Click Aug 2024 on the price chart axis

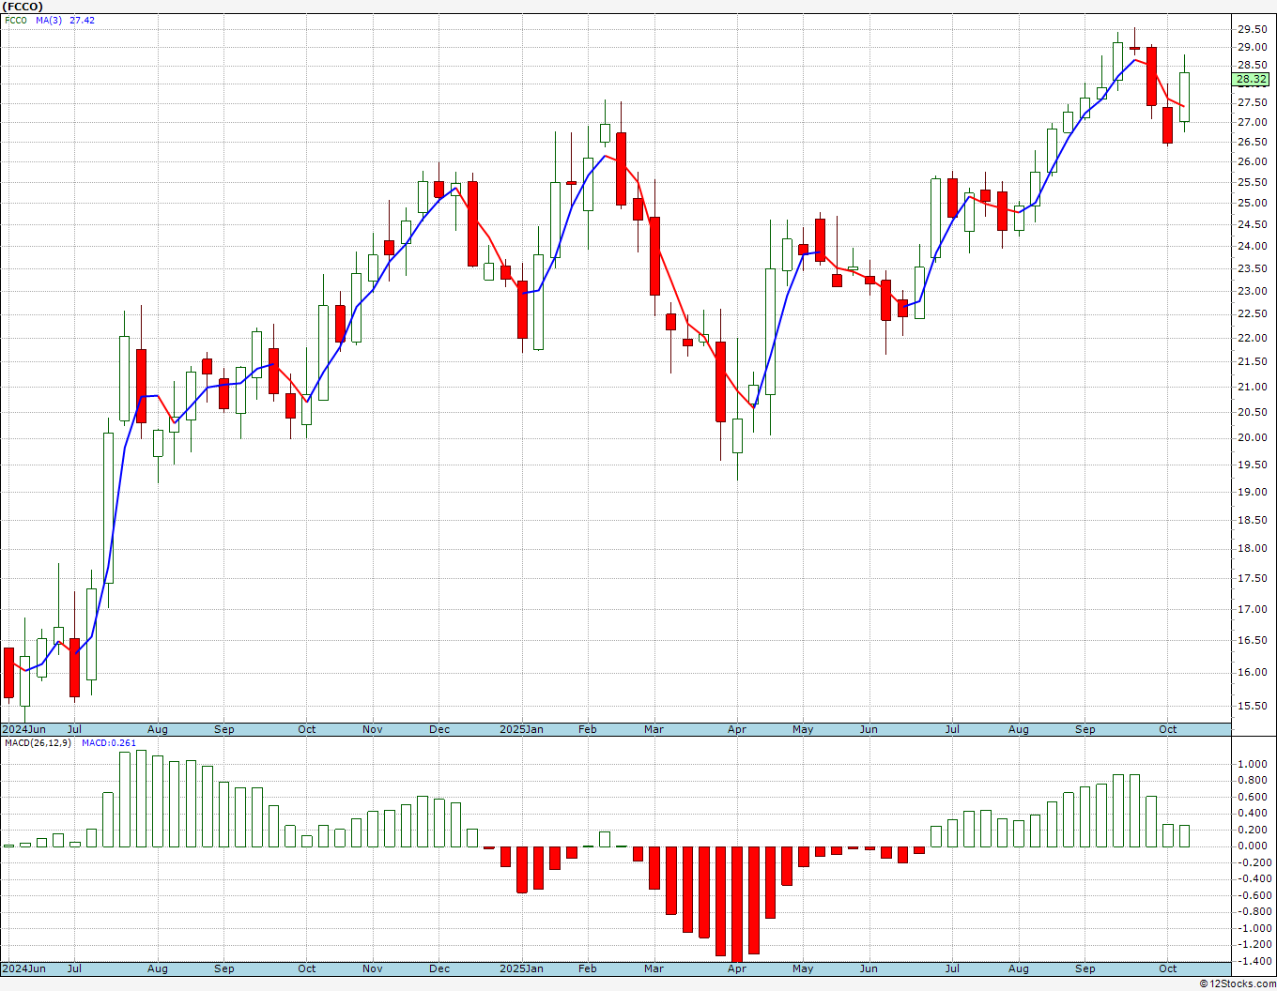pos(158,729)
